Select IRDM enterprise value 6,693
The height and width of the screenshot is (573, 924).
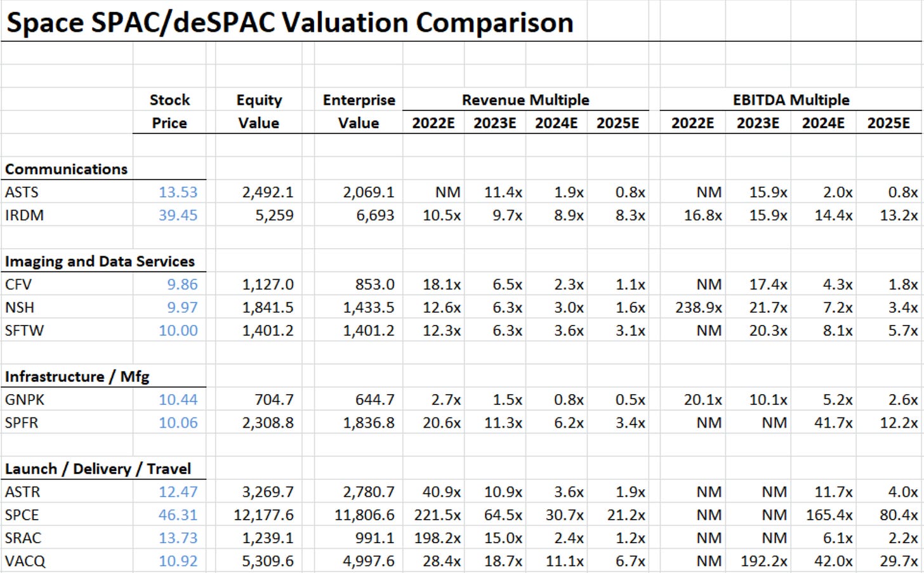coord(375,215)
